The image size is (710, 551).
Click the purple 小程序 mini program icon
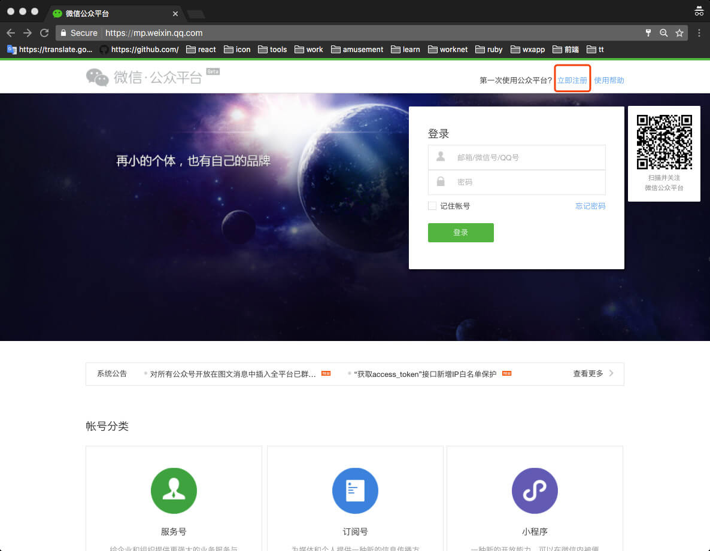click(x=535, y=491)
